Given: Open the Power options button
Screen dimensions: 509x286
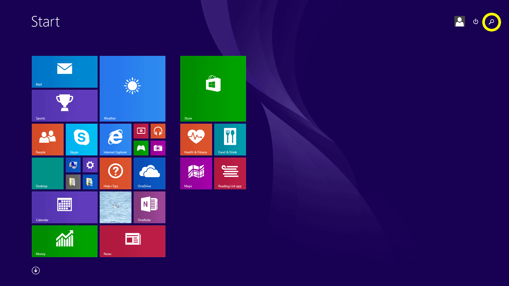Looking at the screenshot, I should (x=476, y=21).
